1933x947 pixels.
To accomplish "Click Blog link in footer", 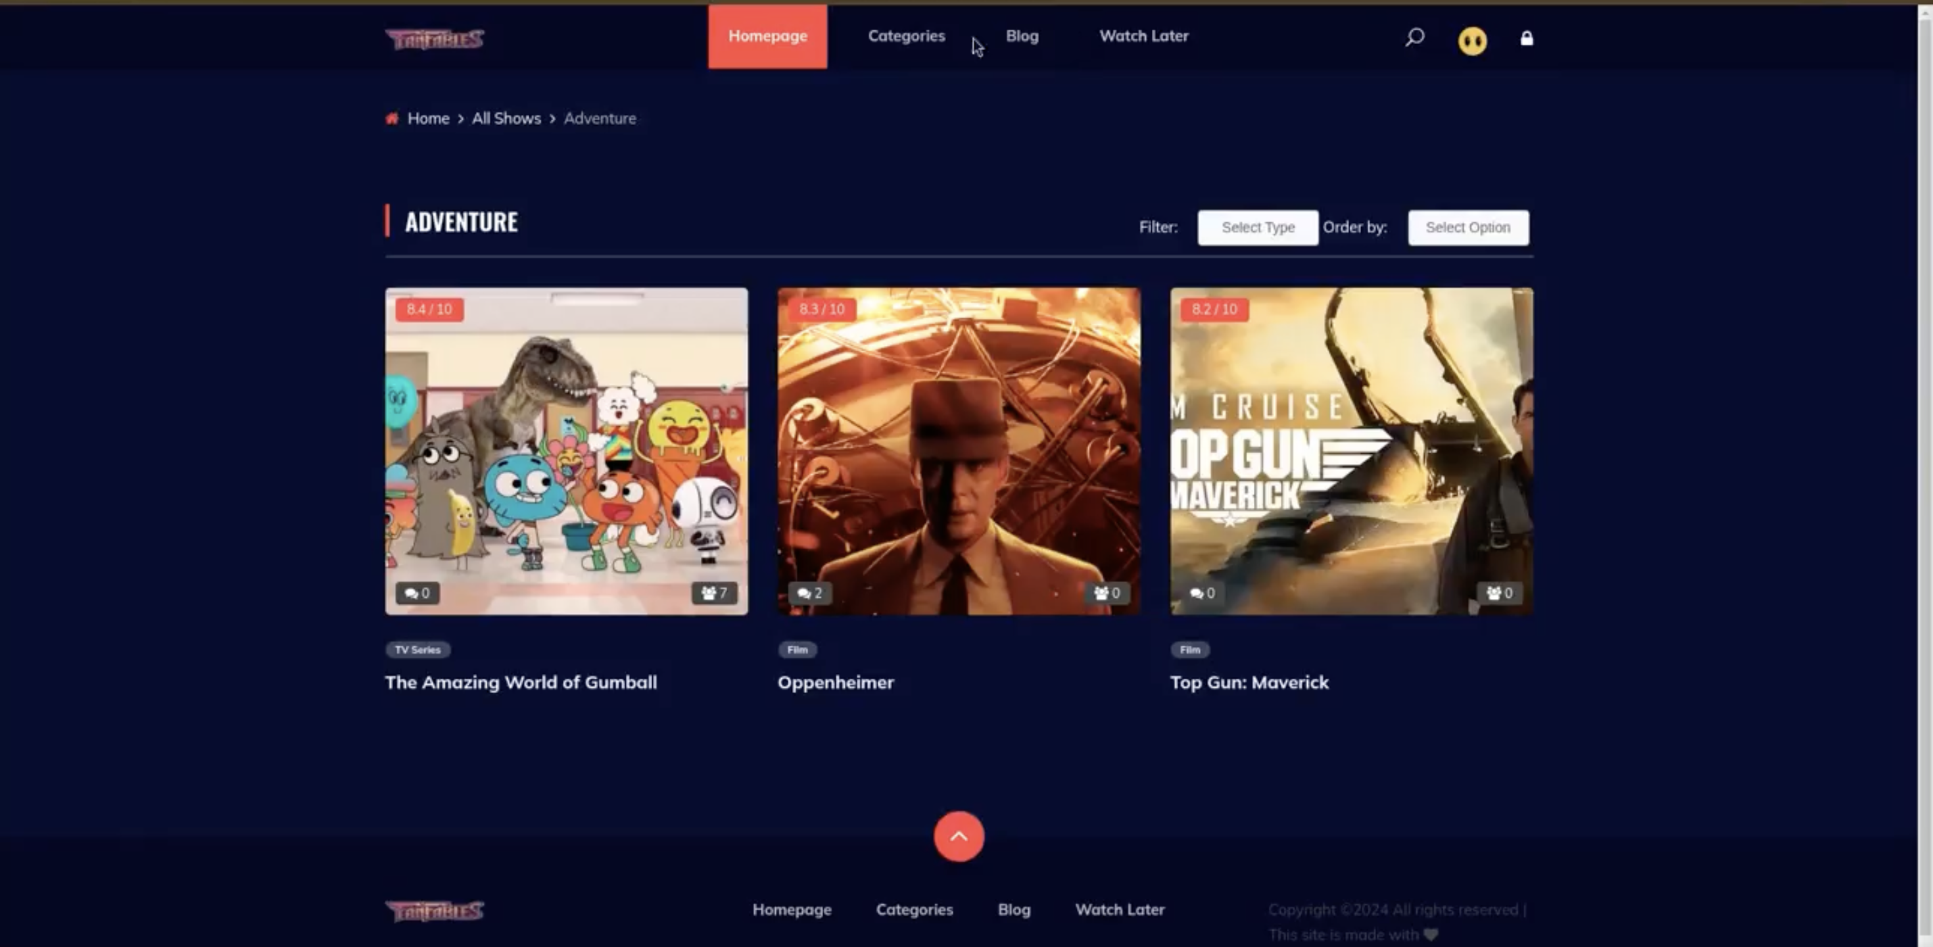I will tap(1014, 910).
